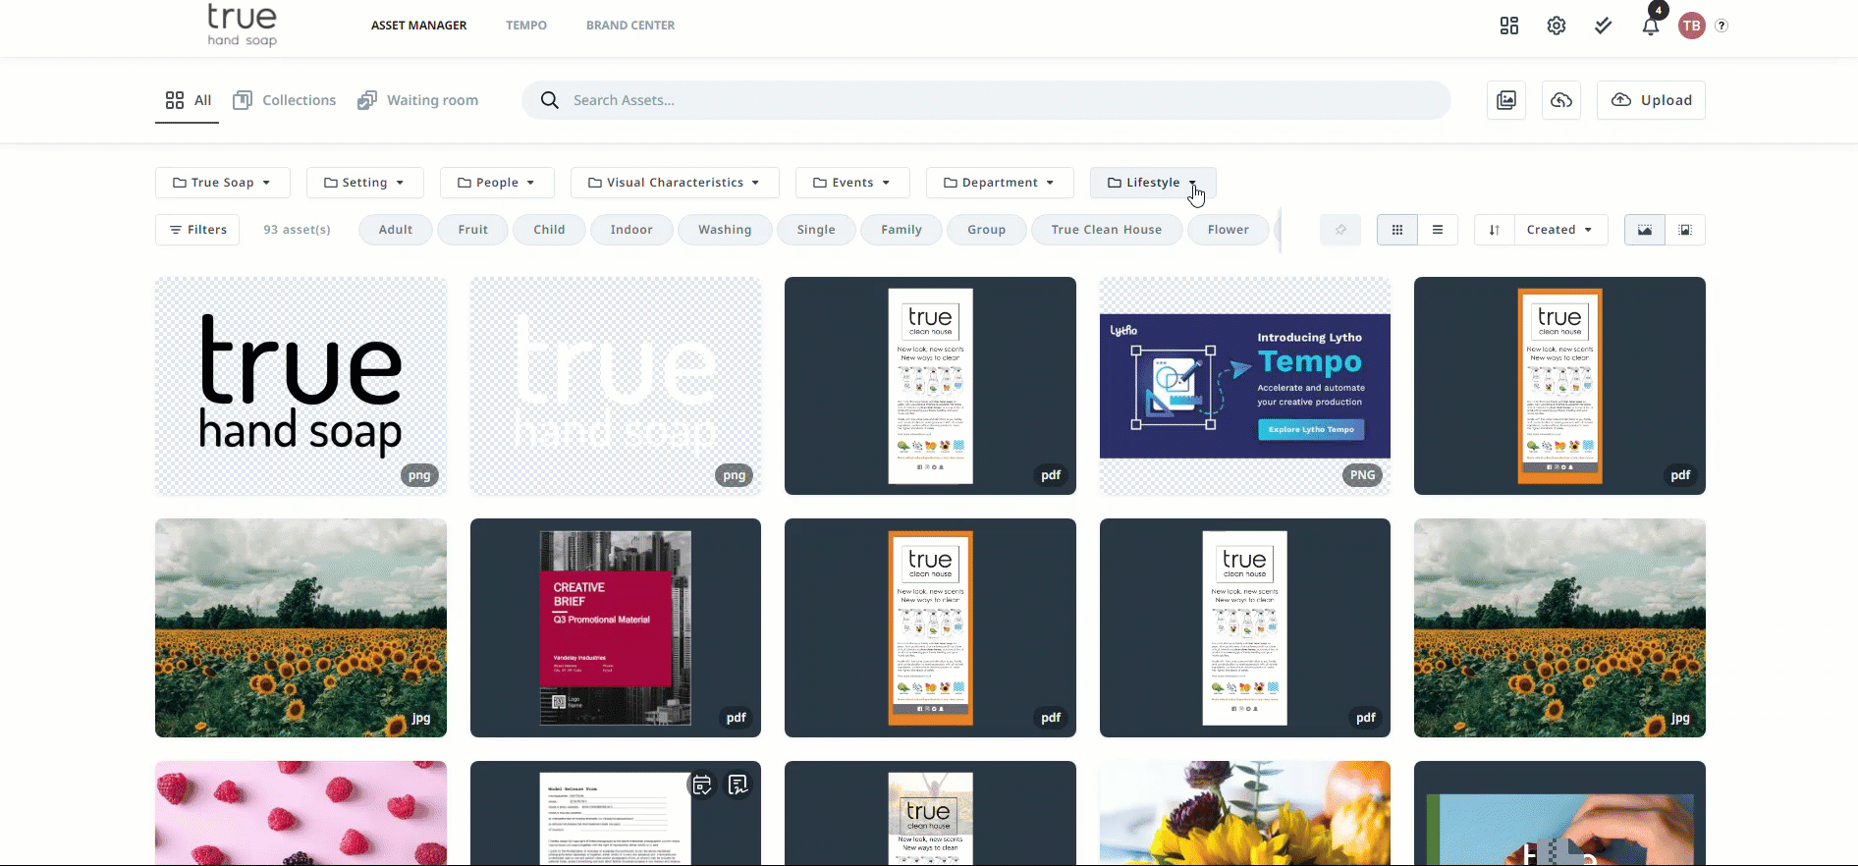The image size is (1858, 866).
Task: Expand the Setting folder dropdown
Action: (364, 183)
